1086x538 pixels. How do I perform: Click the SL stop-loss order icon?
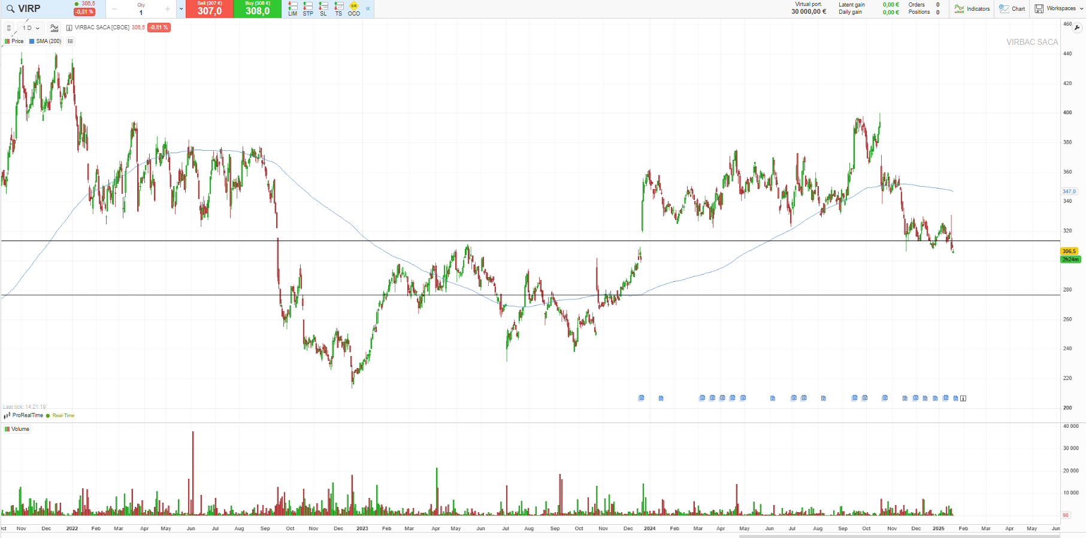(323, 8)
